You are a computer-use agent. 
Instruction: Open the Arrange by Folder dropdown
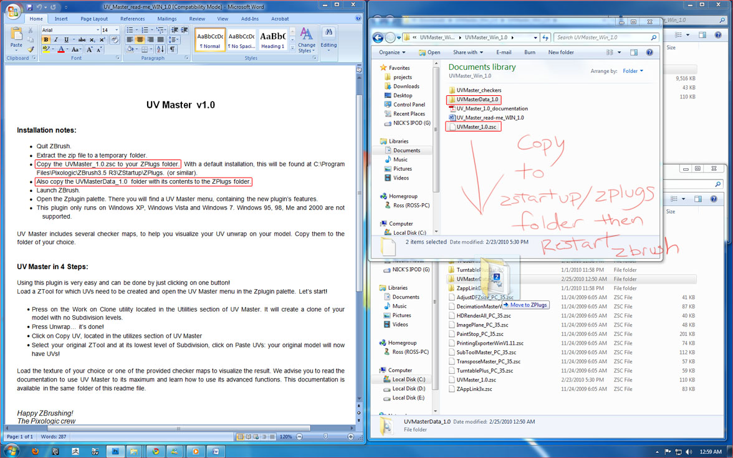(633, 71)
